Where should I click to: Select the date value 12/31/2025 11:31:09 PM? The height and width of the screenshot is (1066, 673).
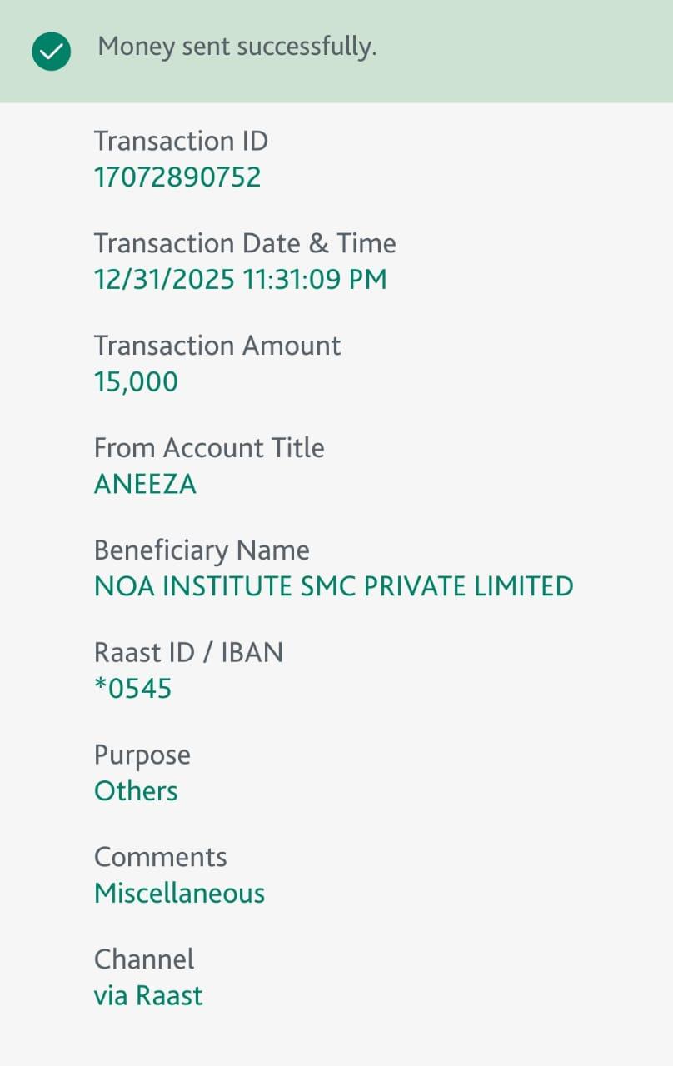(x=240, y=279)
